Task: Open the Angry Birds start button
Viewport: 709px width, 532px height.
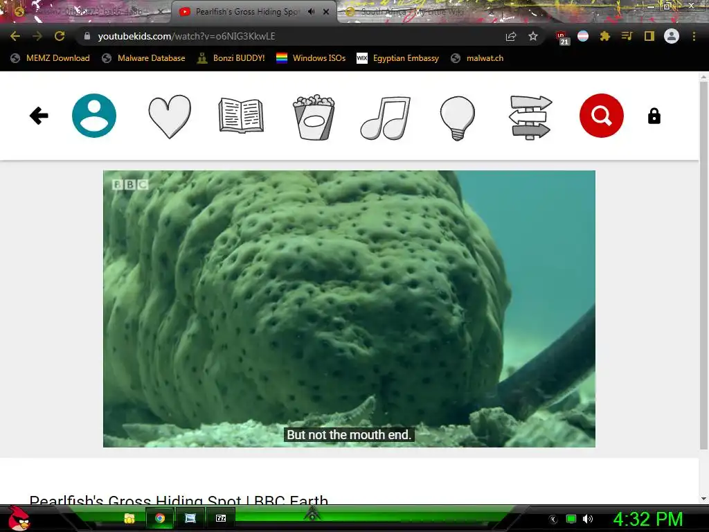Action: click(x=19, y=518)
